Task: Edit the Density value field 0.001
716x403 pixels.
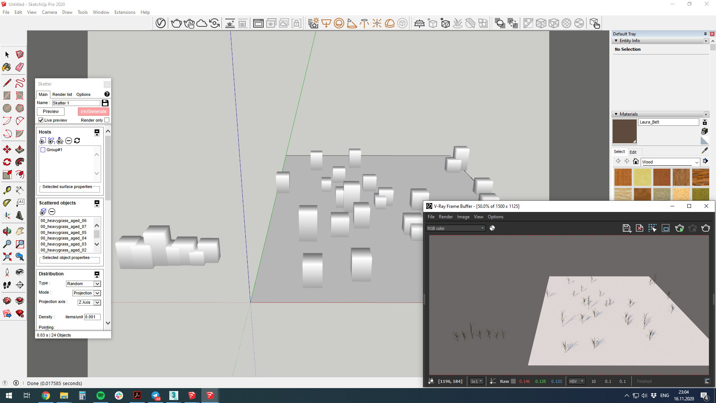Action: (x=92, y=317)
